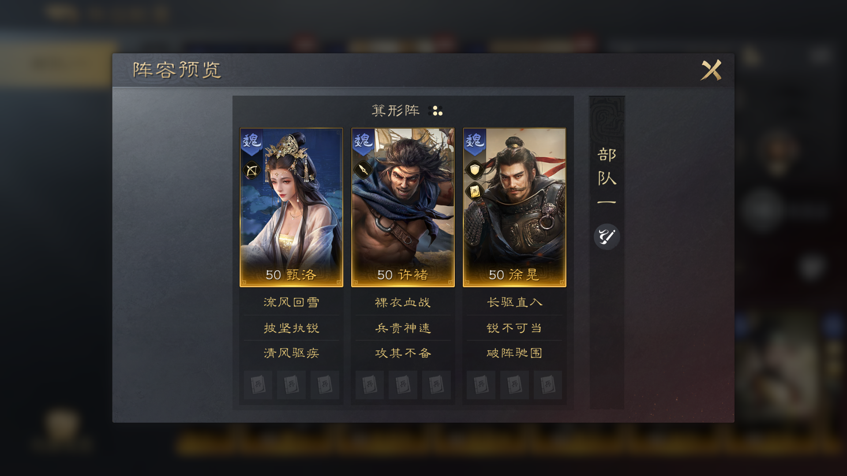Viewport: 847px width, 476px height.
Task: Select middle 兵 book slot under 许褚
Action: click(x=403, y=385)
